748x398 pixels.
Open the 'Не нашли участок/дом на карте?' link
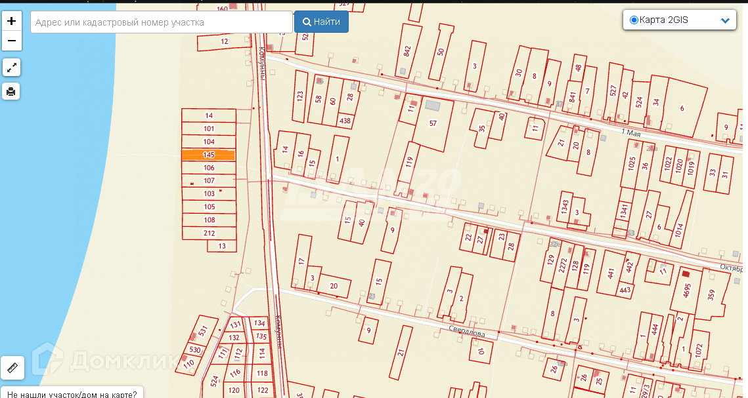(72, 393)
